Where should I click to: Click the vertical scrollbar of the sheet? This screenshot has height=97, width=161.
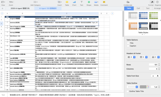tap(123, 24)
